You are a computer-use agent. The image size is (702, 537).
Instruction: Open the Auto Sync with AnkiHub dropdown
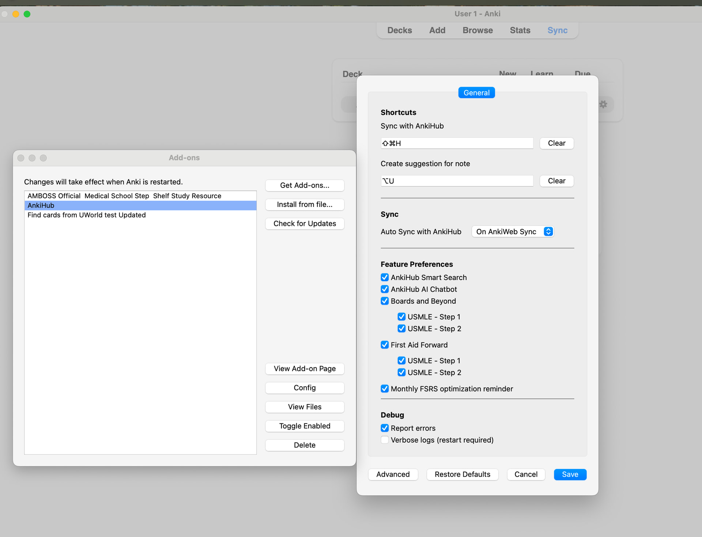(x=513, y=232)
